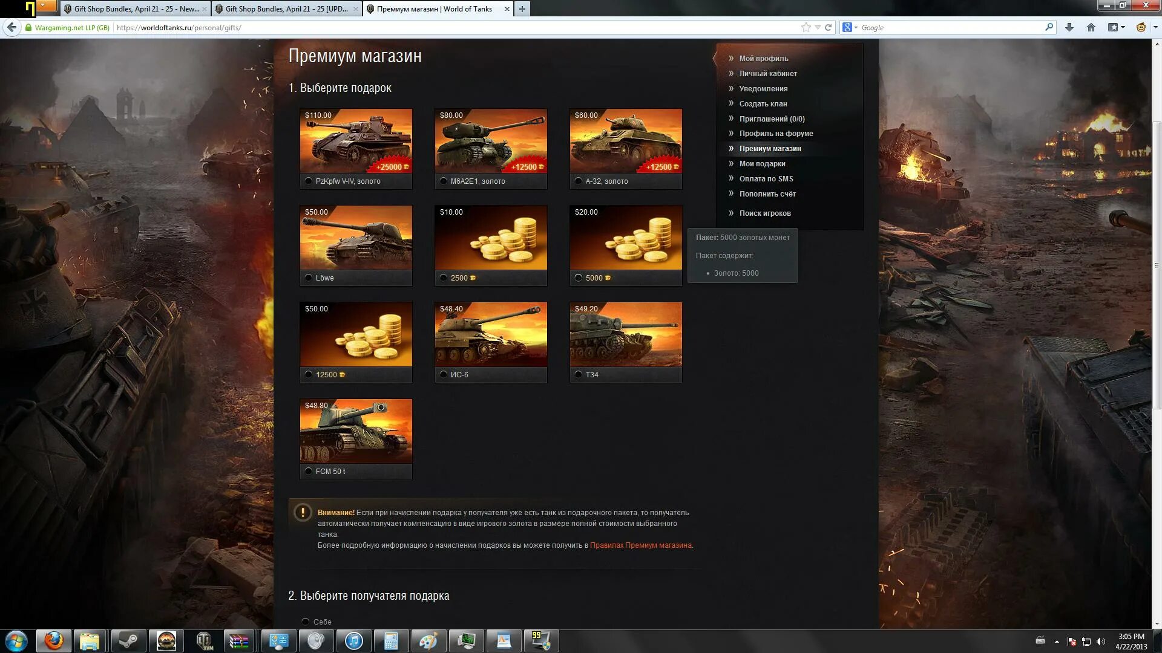The image size is (1162, 653).
Task: Choose the 2500 gold package radio button
Action: (x=444, y=278)
